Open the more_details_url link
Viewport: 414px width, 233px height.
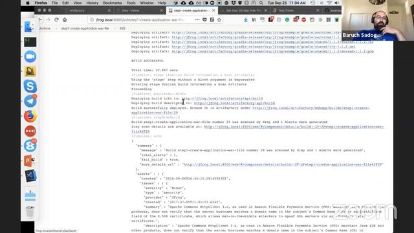click(283, 164)
